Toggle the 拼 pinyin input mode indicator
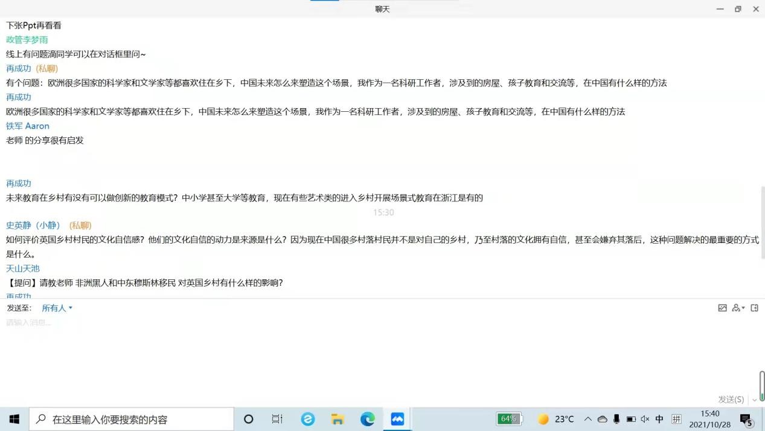 click(x=676, y=419)
